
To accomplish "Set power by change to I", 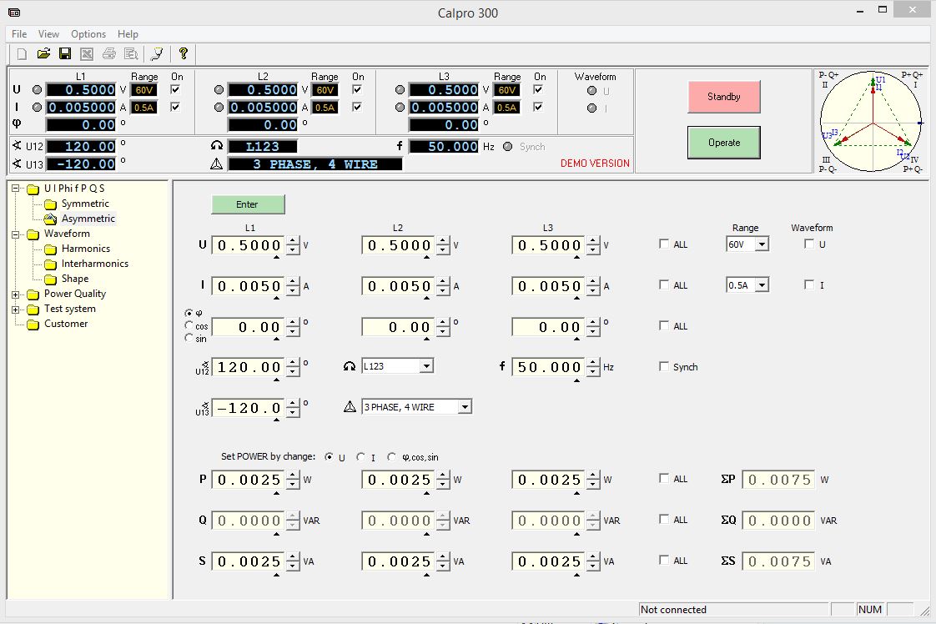I will [x=360, y=457].
